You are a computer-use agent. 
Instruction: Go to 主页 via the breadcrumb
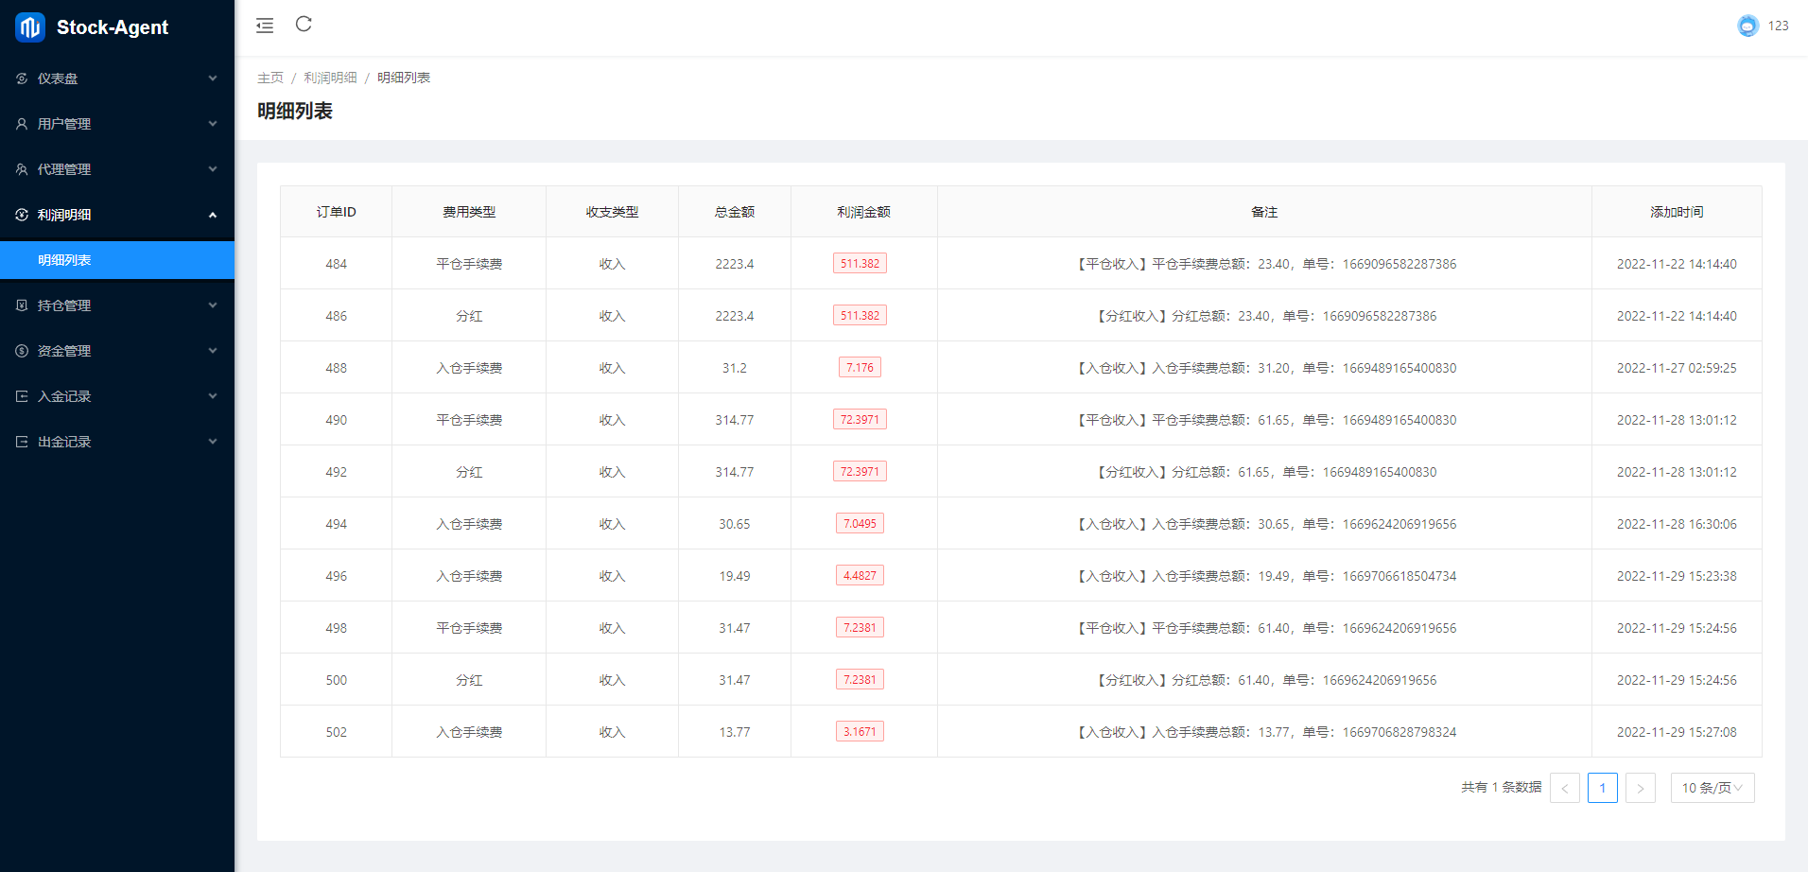point(269,78)
